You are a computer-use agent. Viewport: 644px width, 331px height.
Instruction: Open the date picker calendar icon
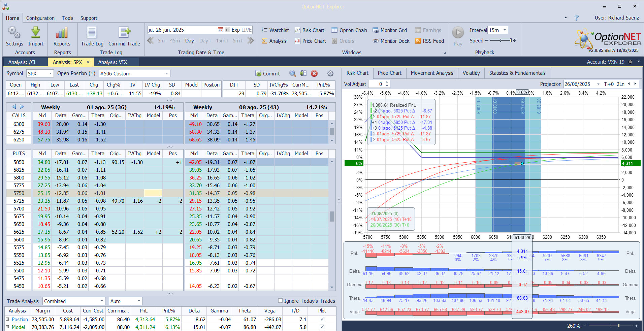tap(220, 30)
